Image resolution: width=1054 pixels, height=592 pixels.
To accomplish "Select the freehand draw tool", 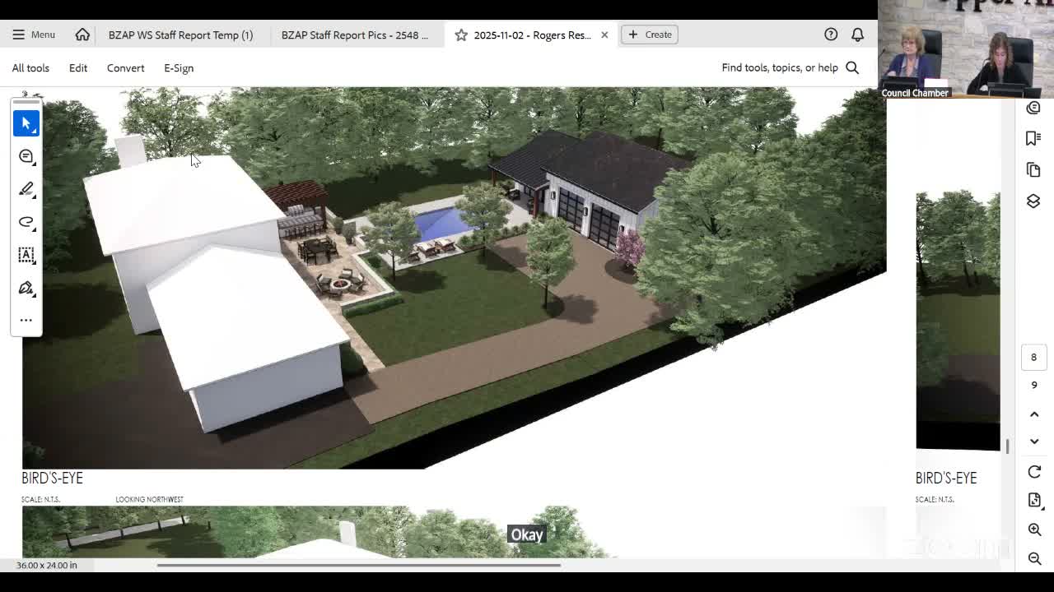I will coord(26,222).
